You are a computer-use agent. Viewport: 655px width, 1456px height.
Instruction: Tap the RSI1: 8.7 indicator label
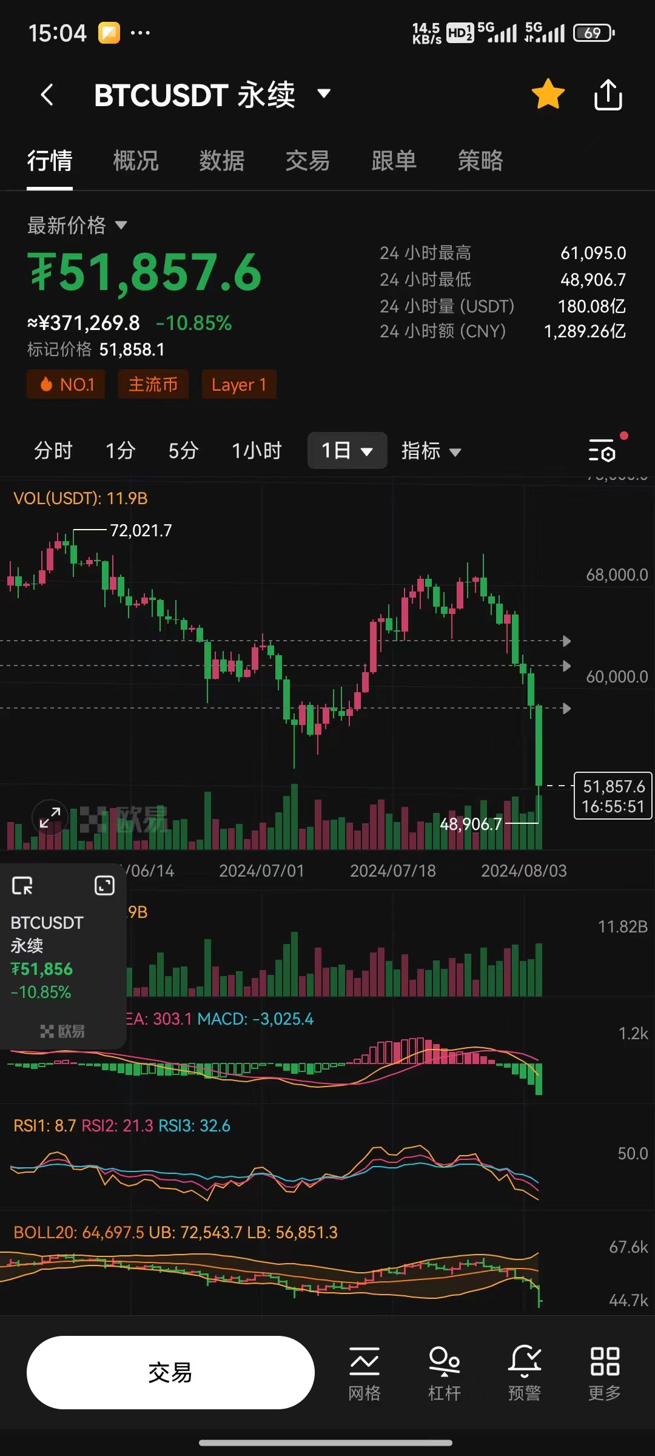pyautogui.click(x=44, y=1126)
